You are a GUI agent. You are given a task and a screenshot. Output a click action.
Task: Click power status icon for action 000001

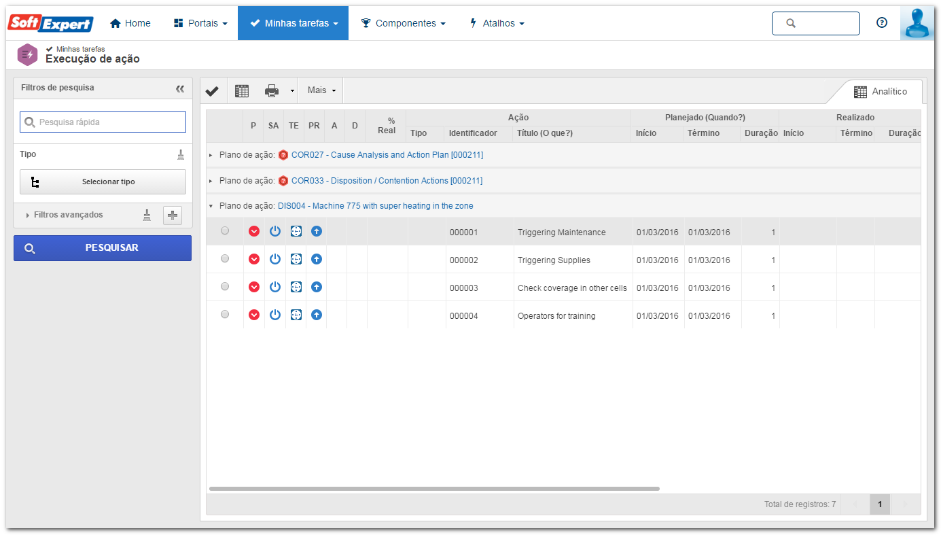click(274, 232)
